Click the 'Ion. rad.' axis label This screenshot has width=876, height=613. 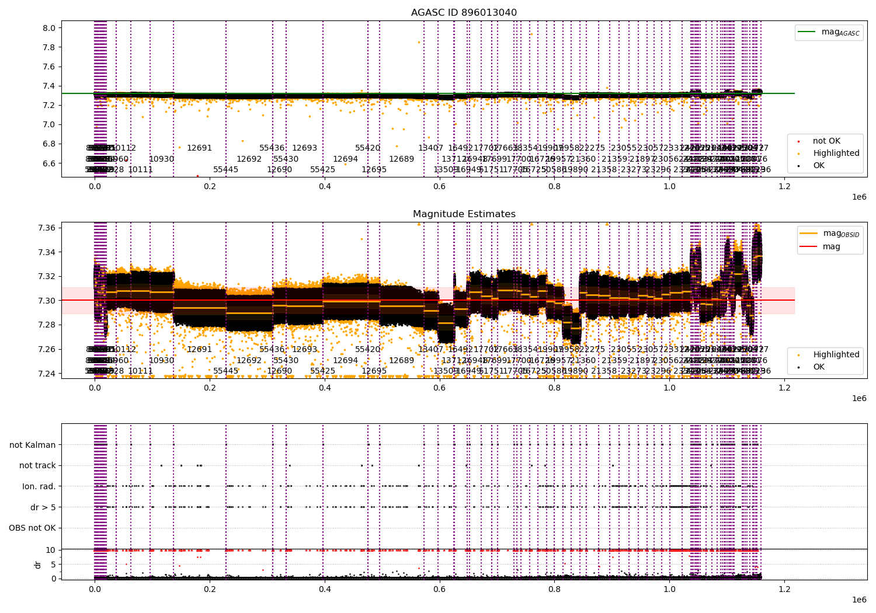click(x=39, y=486)
